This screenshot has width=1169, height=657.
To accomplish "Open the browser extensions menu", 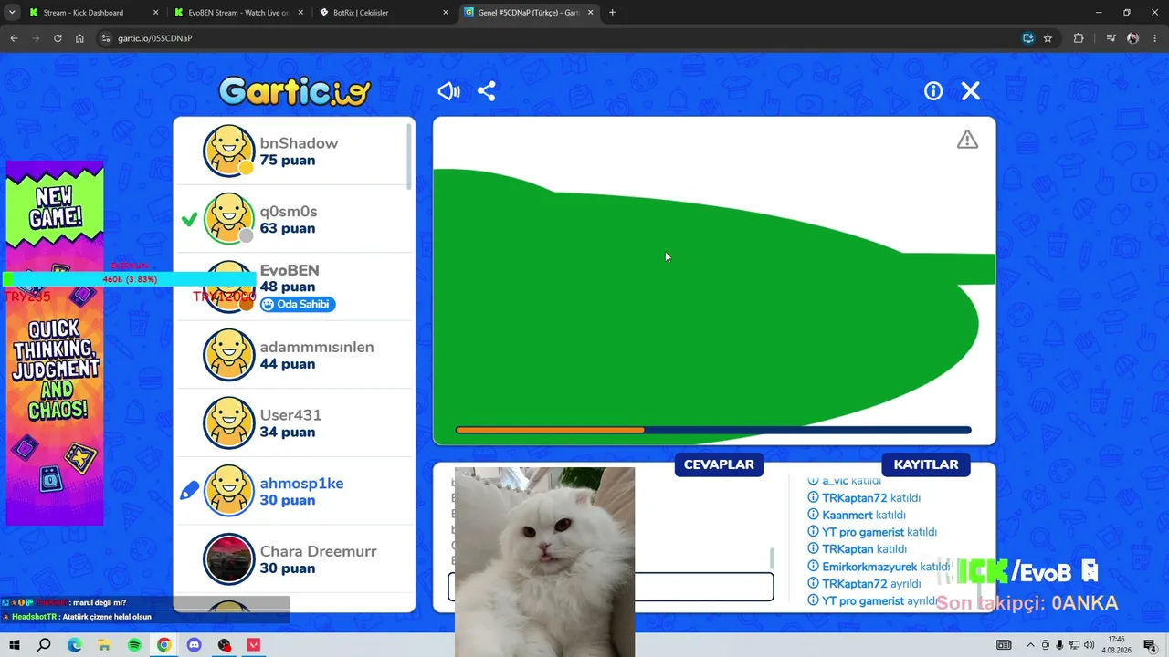I will tap(1079, 38).
